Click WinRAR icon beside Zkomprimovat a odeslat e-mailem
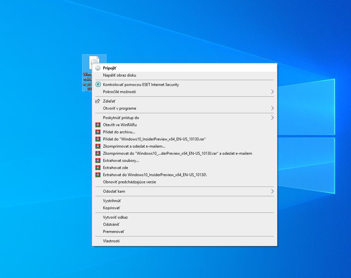 coord(98,146)
